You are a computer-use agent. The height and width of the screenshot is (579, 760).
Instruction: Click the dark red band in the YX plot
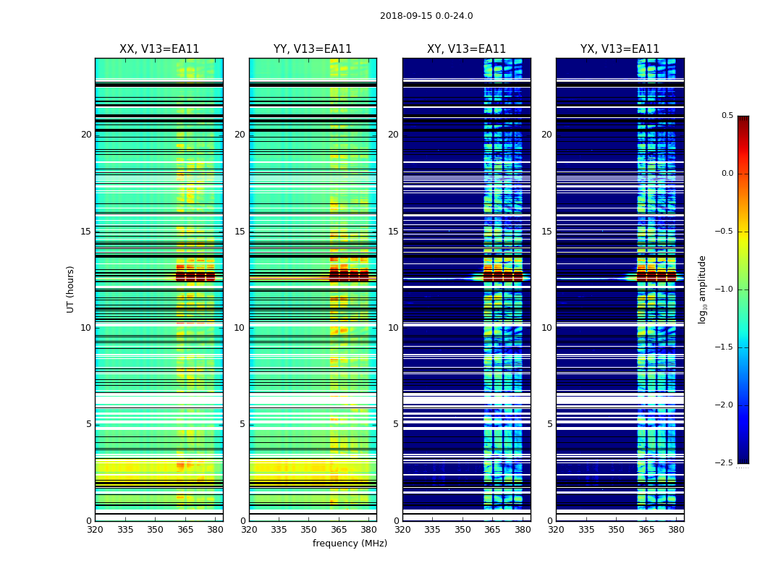coord(656,276)
